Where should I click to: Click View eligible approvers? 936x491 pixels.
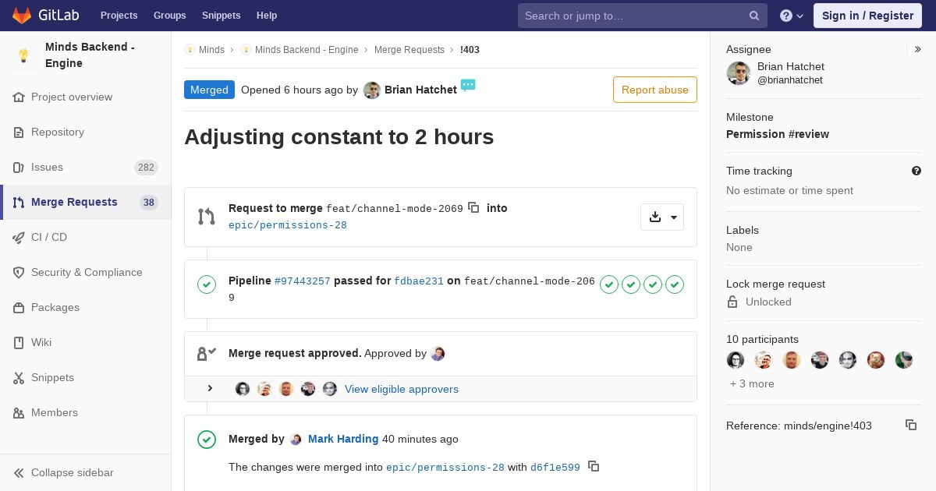[402, 389]
